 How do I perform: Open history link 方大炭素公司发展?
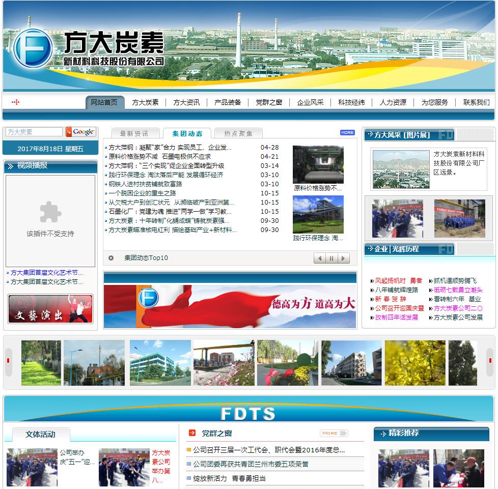point(458,318)
